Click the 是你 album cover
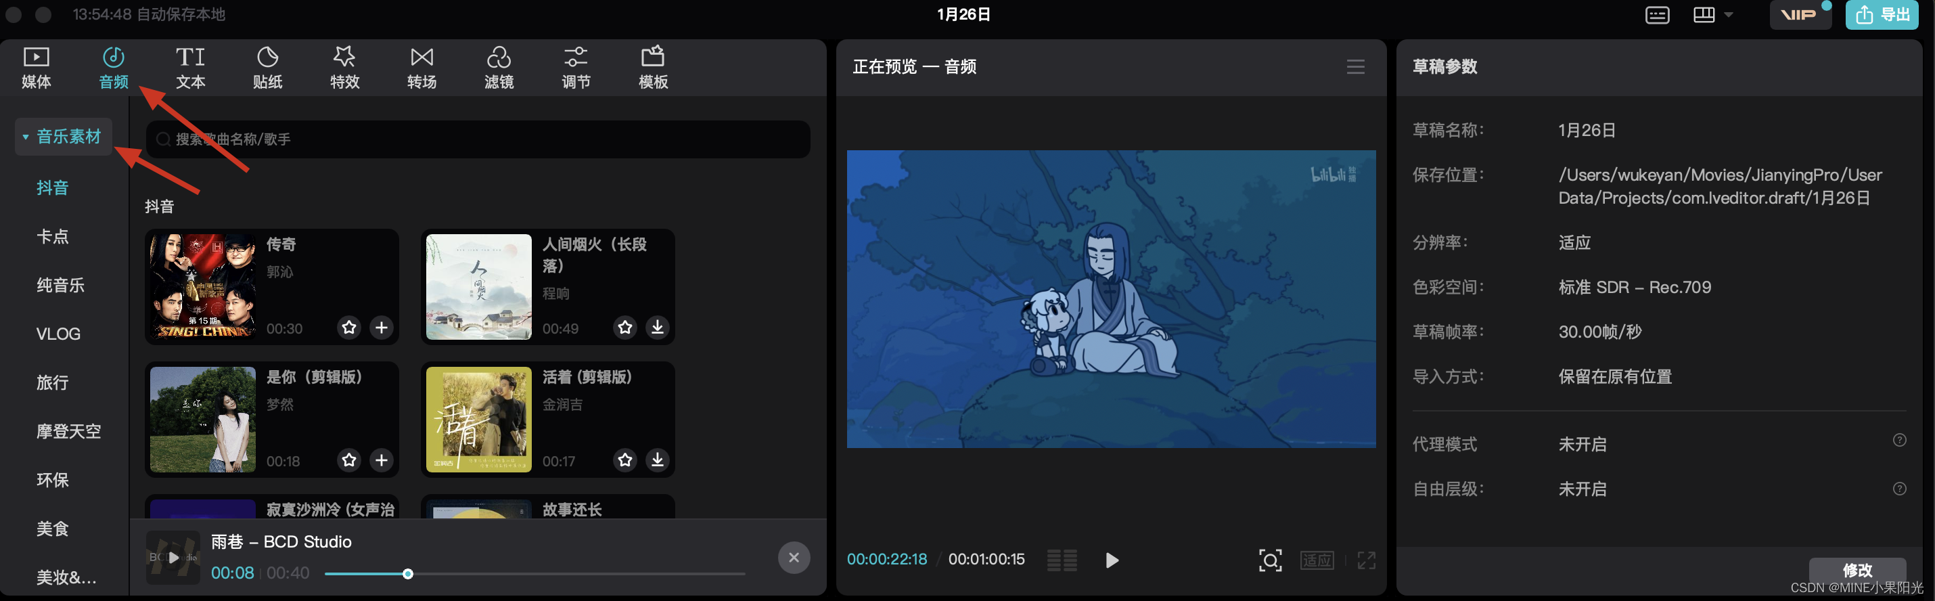This screenshot has width=1935, height=601. (203, 419)
